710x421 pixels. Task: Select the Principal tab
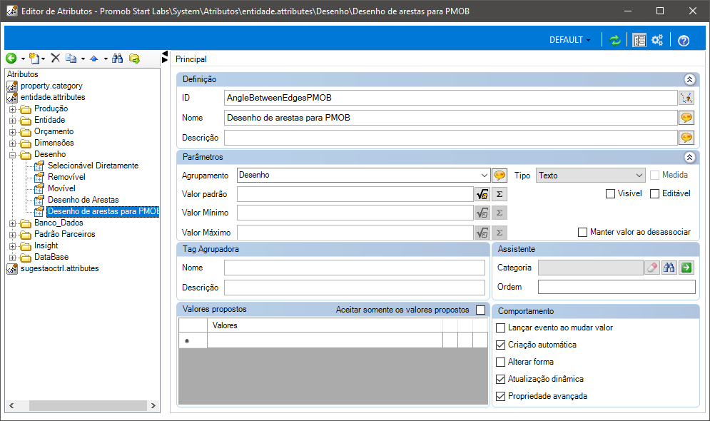click(191, 60)
